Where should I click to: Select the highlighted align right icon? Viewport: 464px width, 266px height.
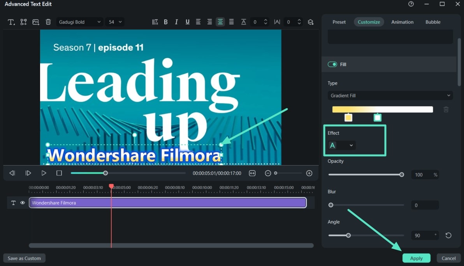pos(220,22)
